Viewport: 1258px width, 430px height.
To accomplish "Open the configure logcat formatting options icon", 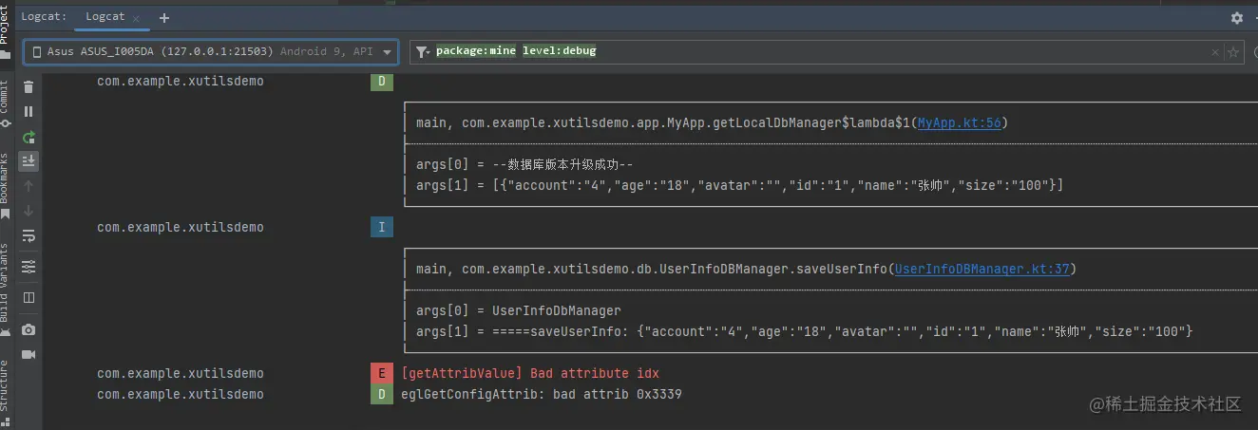I will click(x=29, y=267).
